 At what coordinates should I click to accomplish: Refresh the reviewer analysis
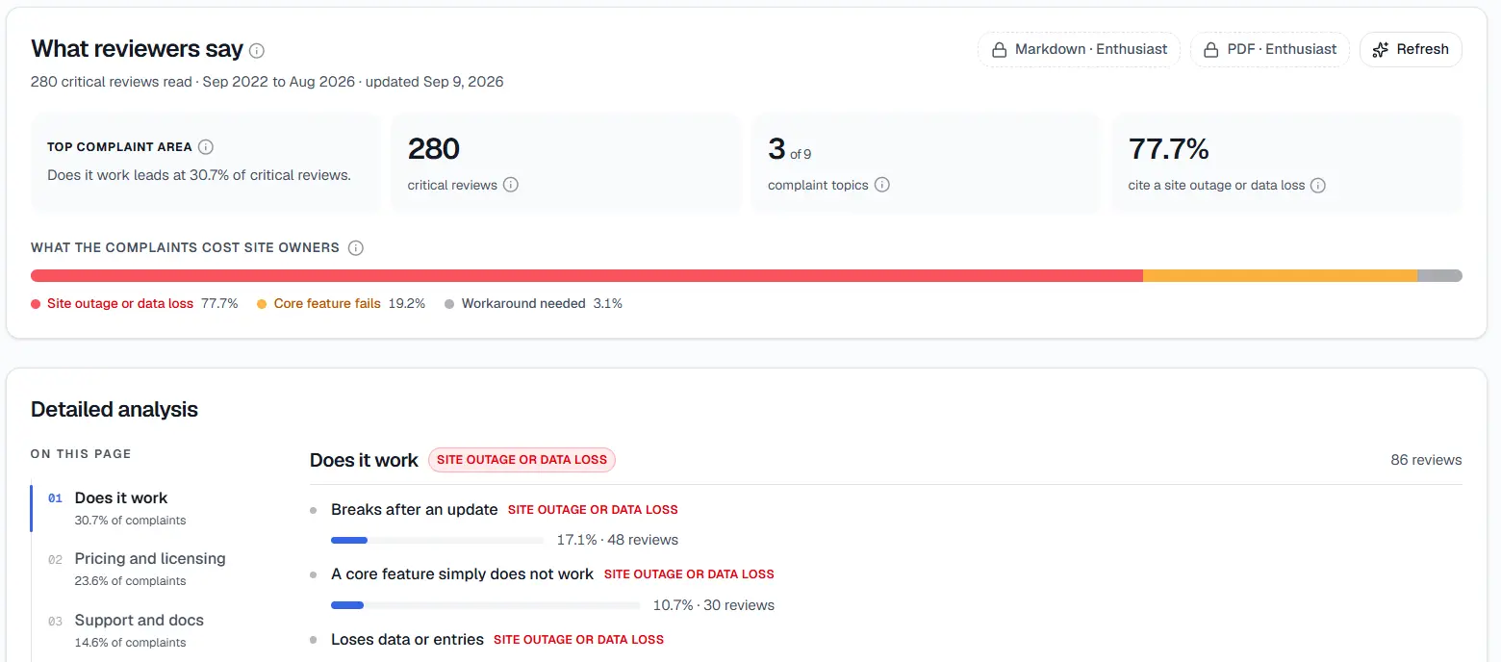click(1411, 50)
